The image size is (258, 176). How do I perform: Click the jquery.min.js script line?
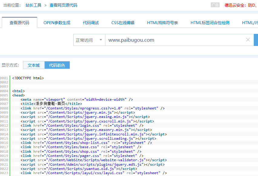pos(78,112)
